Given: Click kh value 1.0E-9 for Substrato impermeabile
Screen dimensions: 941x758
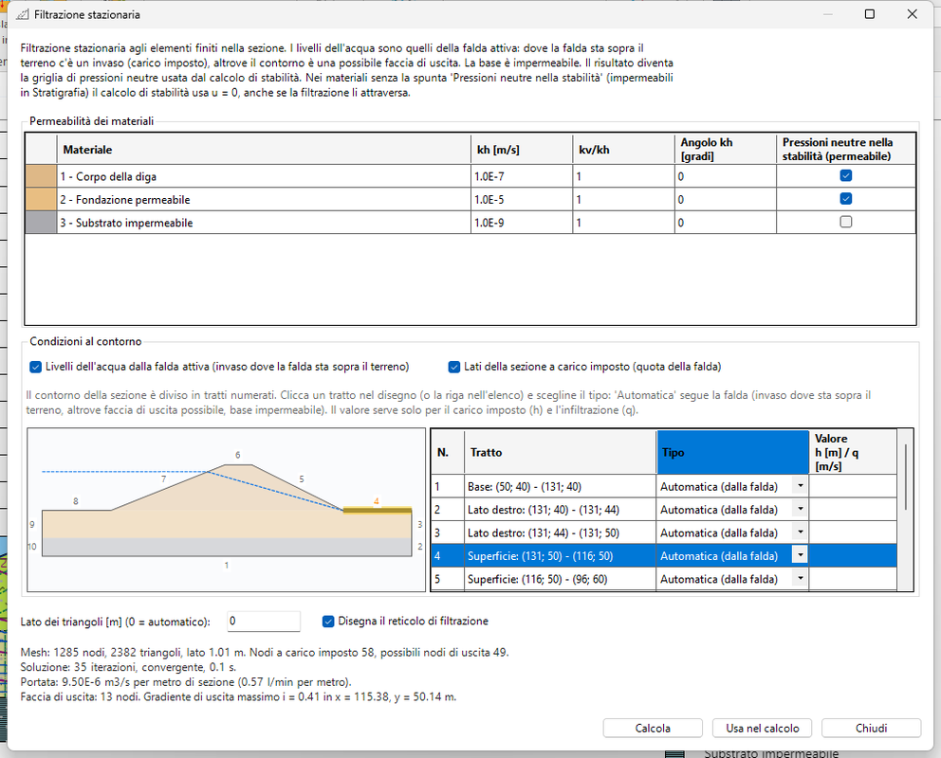Looking at the screenshot, I should click(522, 223).
